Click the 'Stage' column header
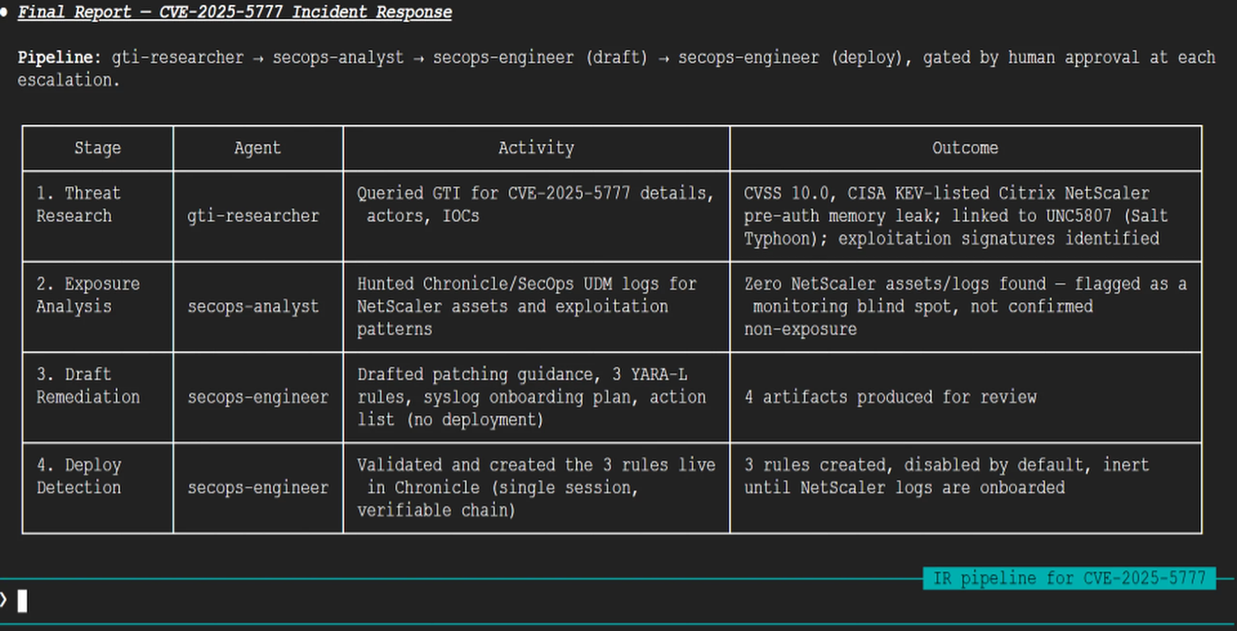Viewport: 1237px width, 631px height. click(x=98, y=148)
